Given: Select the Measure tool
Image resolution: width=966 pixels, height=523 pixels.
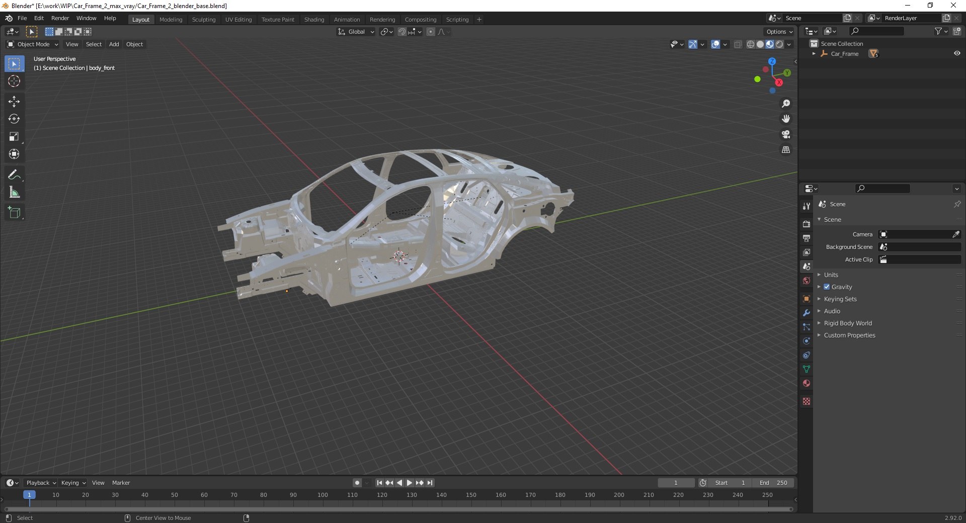Looking at the screenshot, I should 14,192.
